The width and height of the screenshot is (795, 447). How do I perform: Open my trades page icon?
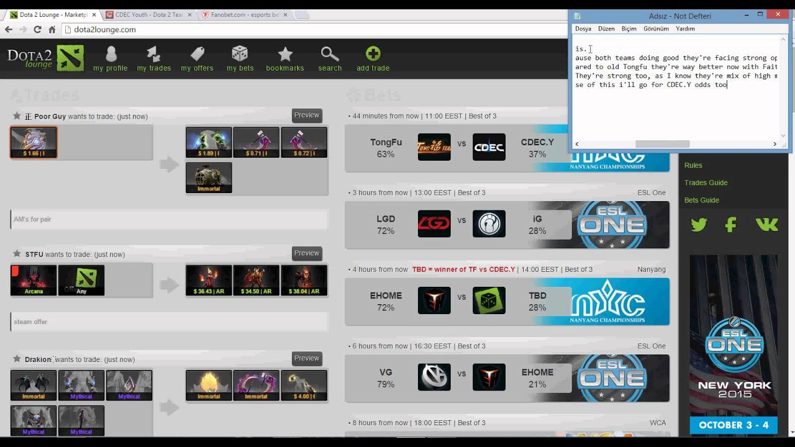pyautogui.click(x=153, y=54)
